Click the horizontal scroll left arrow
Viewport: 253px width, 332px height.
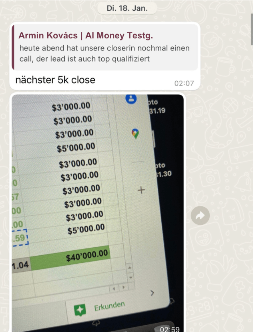pyautogui.click(x=114, y=288)
